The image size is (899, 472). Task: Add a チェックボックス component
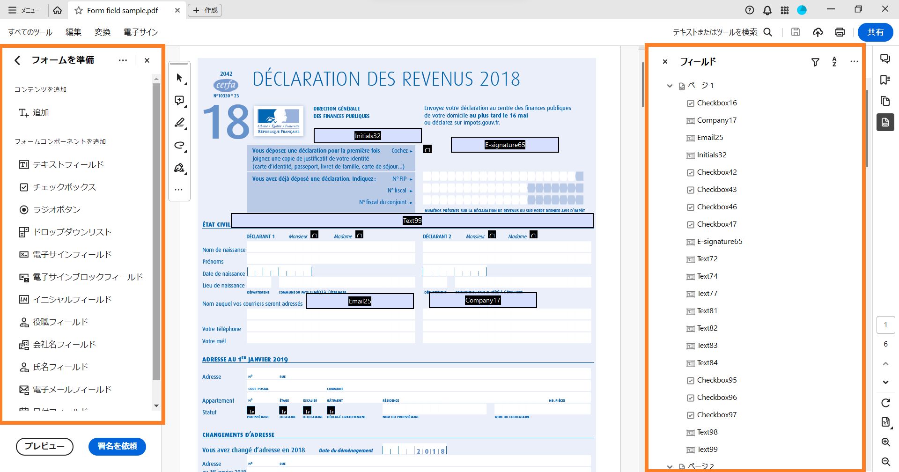57,187
